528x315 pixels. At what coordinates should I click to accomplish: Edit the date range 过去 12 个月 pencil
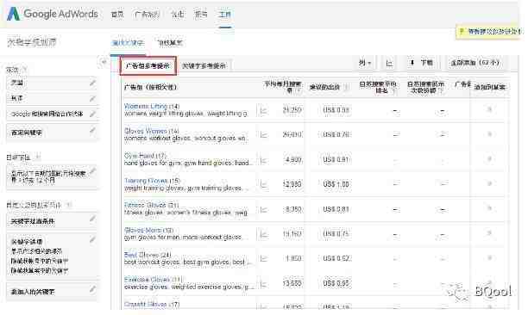[x=92, y=171]
